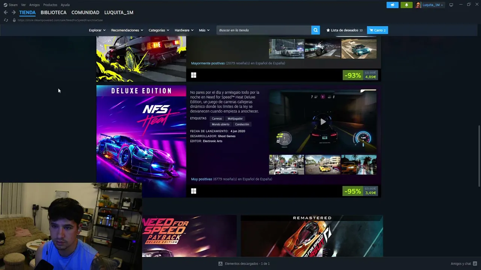Screen dimensions: 481x270
Task: Open the NFS Heat Deluxe Edition cover
Action: coord(141,141)
